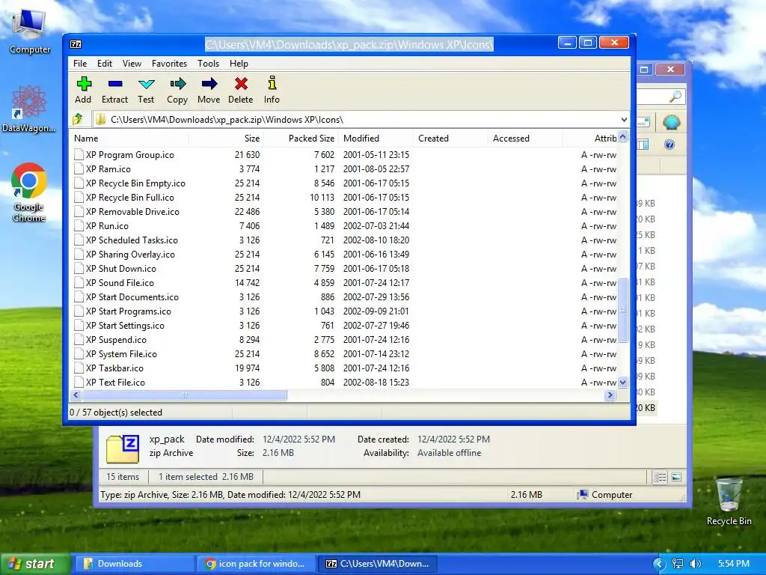Screen dimensions: 766x575
Task: Click the volume tray icon
Action: 696,564
